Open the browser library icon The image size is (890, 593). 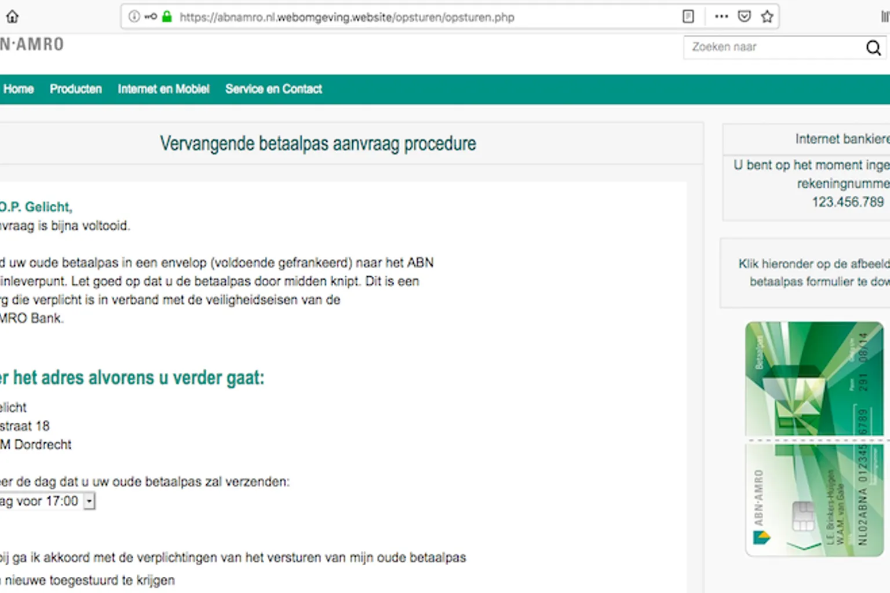coord(885,17)
